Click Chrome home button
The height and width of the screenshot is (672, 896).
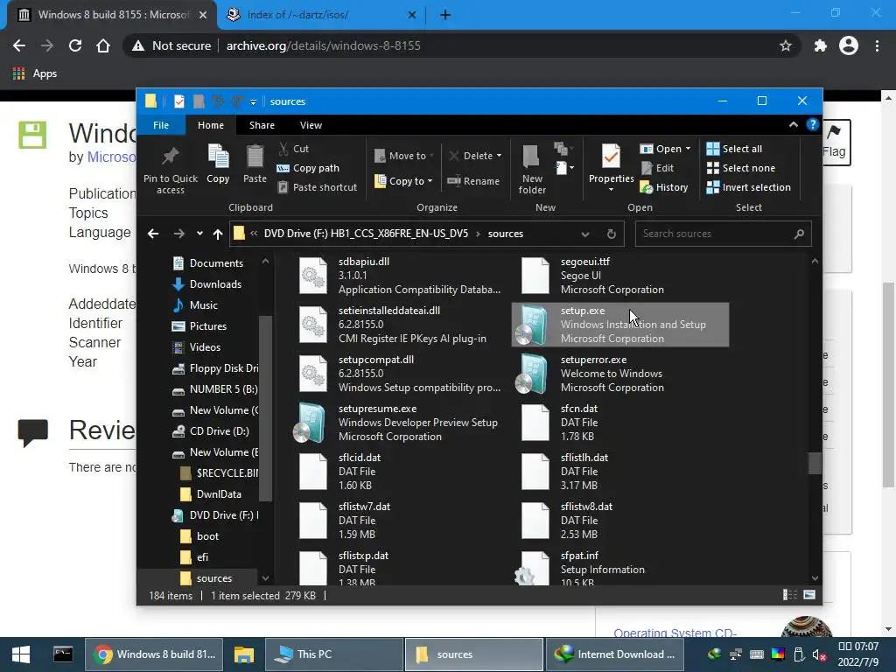coord(103,45)
